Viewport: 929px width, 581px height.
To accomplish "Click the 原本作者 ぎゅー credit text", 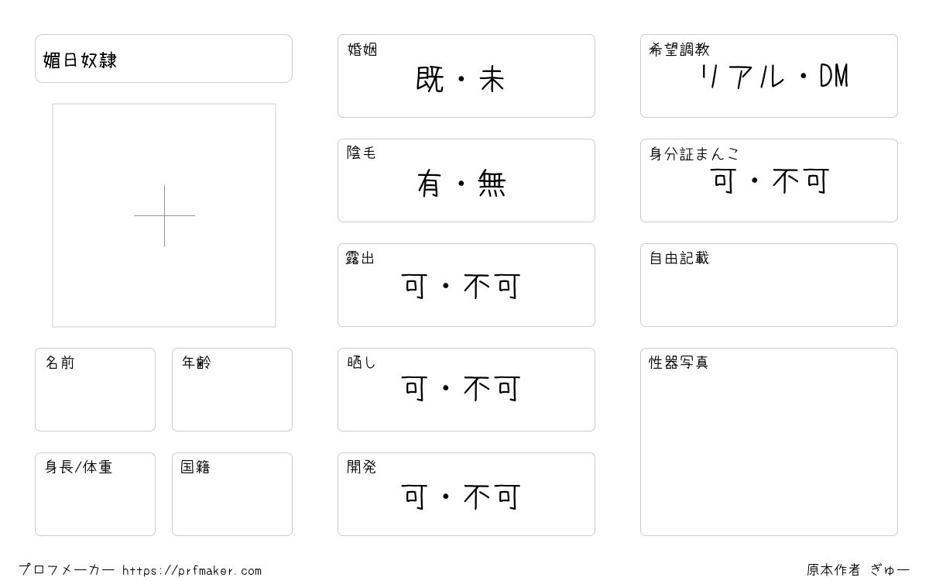I will pos(858,570).
